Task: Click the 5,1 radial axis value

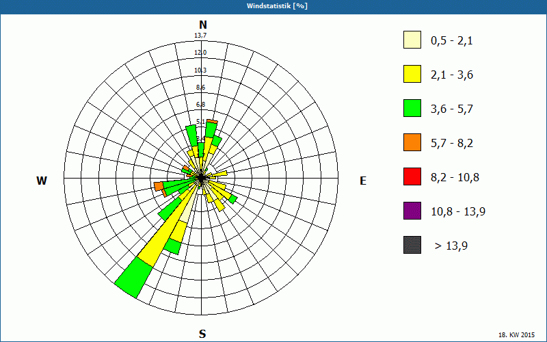Action: point(200,122)
